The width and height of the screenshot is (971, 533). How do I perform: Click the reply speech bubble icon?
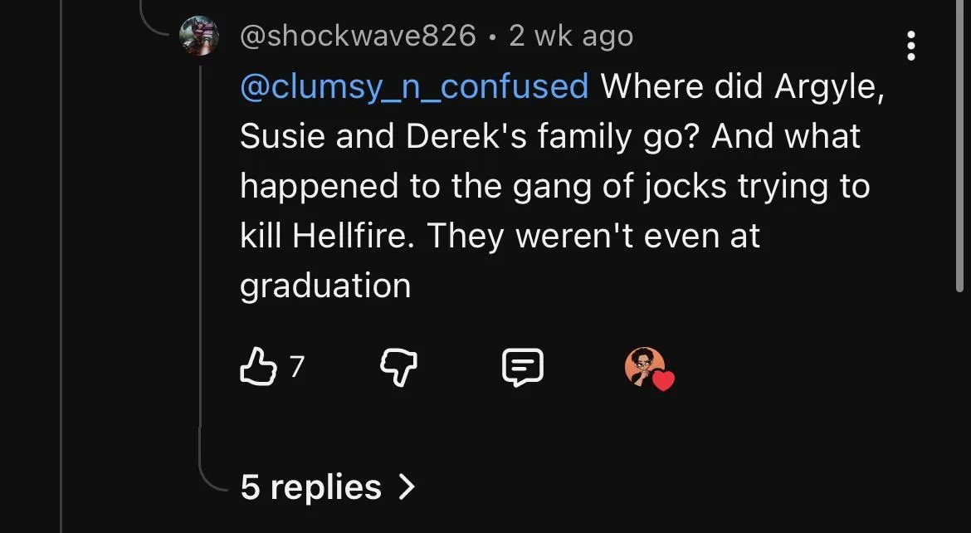pyautogui.click(x=523, y=367)
